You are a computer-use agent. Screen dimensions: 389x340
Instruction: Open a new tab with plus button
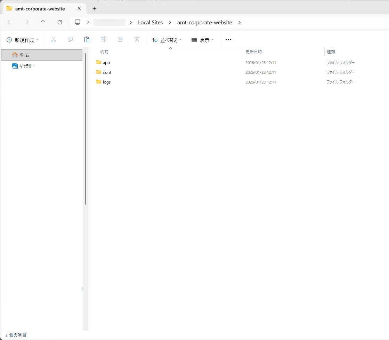coord(94,8)
